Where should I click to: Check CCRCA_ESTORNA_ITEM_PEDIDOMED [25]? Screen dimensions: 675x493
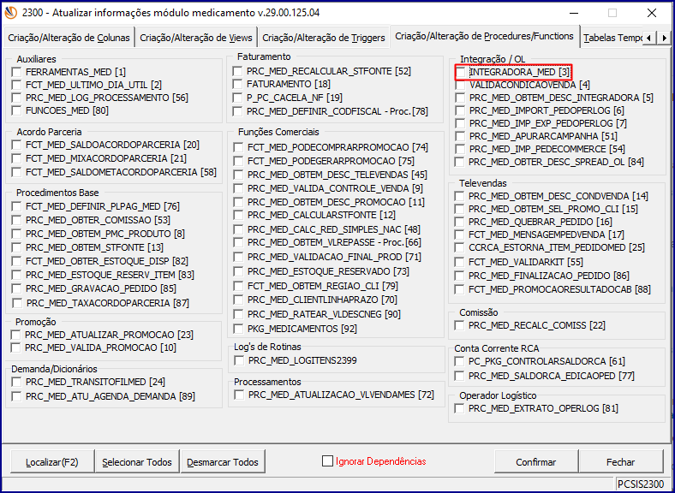[x=460, y=248]
